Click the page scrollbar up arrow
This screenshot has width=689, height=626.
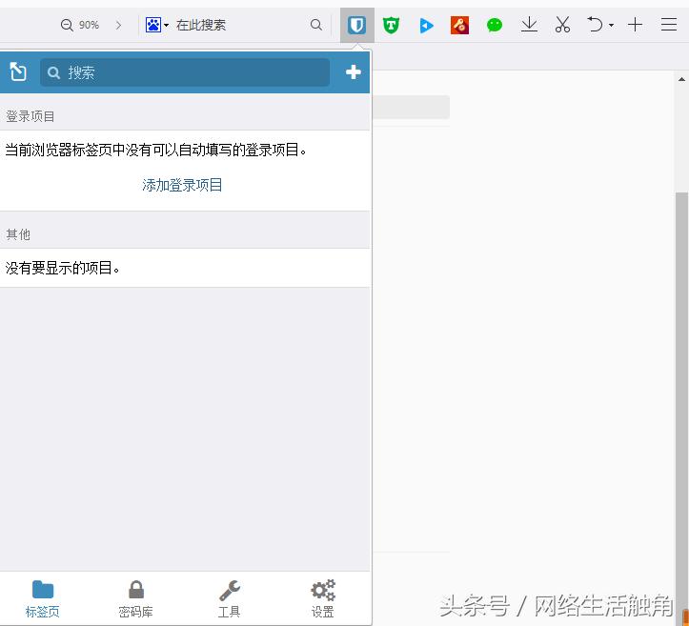coord(681,79)
